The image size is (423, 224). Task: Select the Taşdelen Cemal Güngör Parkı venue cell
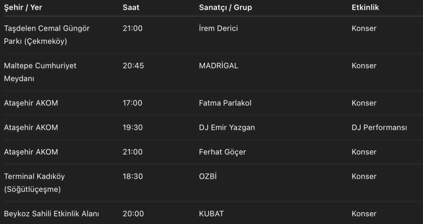point(47,35)
